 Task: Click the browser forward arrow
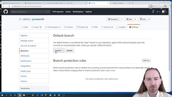6,6
